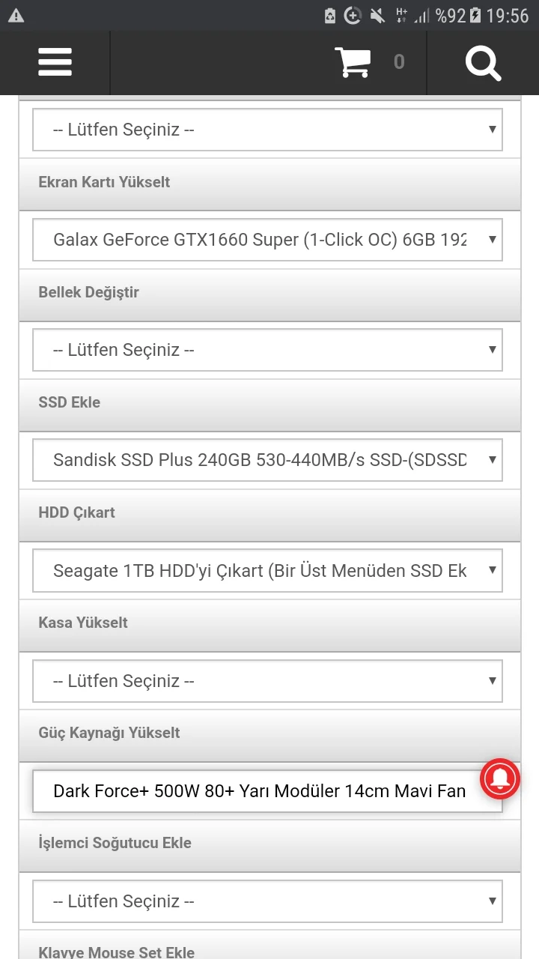Open the search magnifier icon
Screen dimensions: 539x959
pos(483,62)
